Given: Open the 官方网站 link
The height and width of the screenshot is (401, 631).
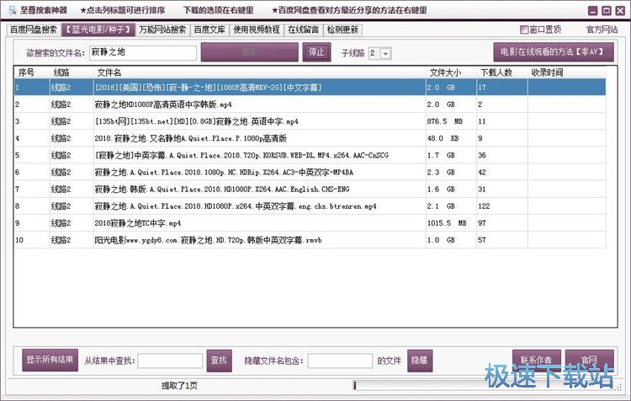Looking at the screenshot, I should [x=602, y=29].
